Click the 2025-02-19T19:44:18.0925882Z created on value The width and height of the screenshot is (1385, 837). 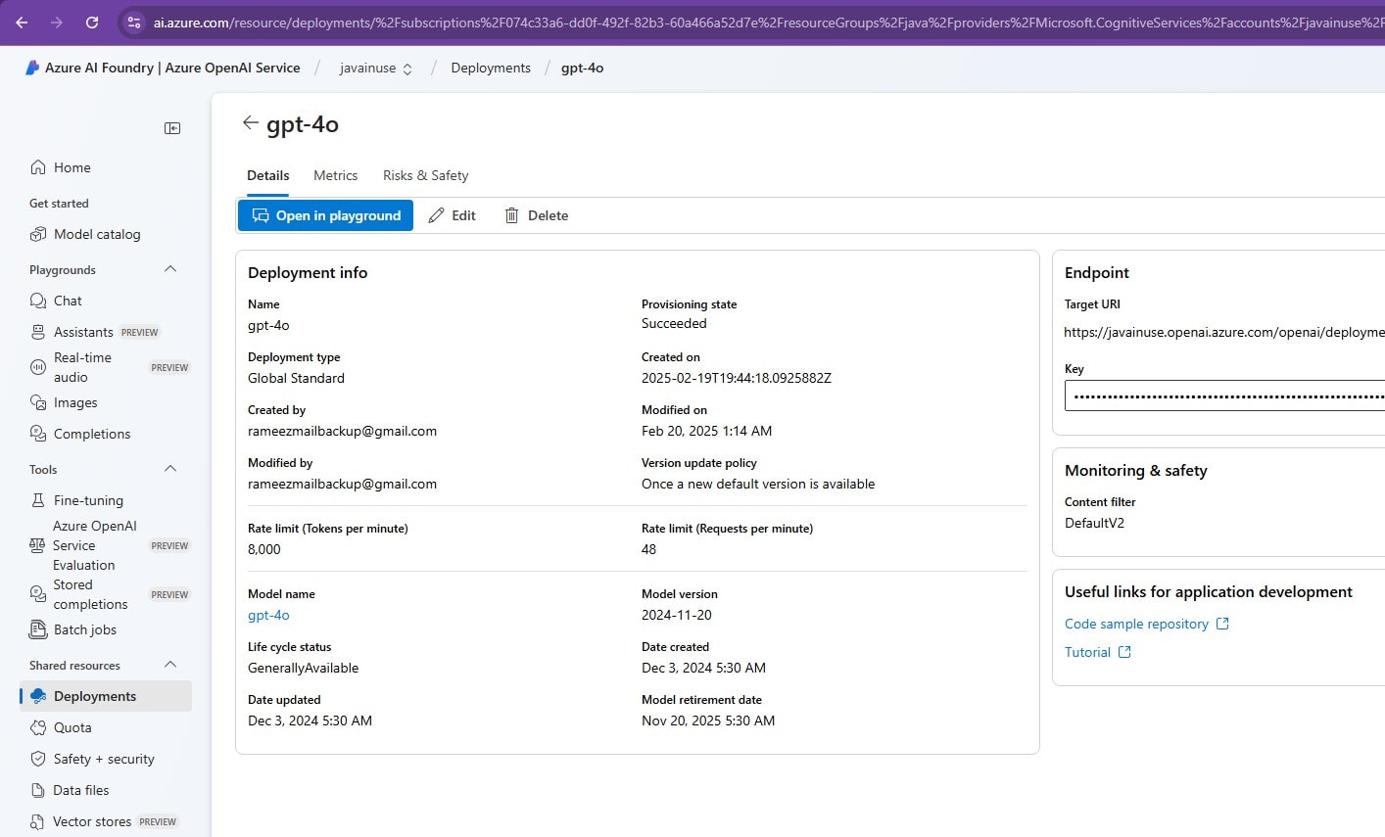(x=737, y=378)
